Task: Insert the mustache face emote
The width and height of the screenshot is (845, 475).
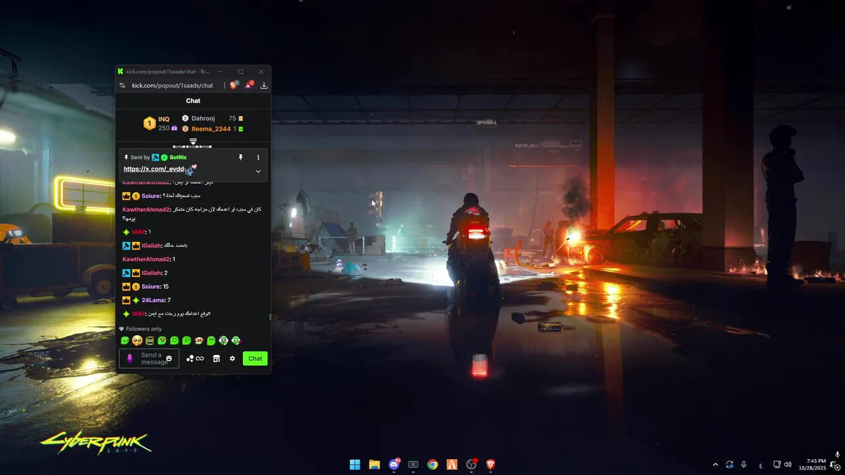Action: pyautogui.click(x=199, y=340)
